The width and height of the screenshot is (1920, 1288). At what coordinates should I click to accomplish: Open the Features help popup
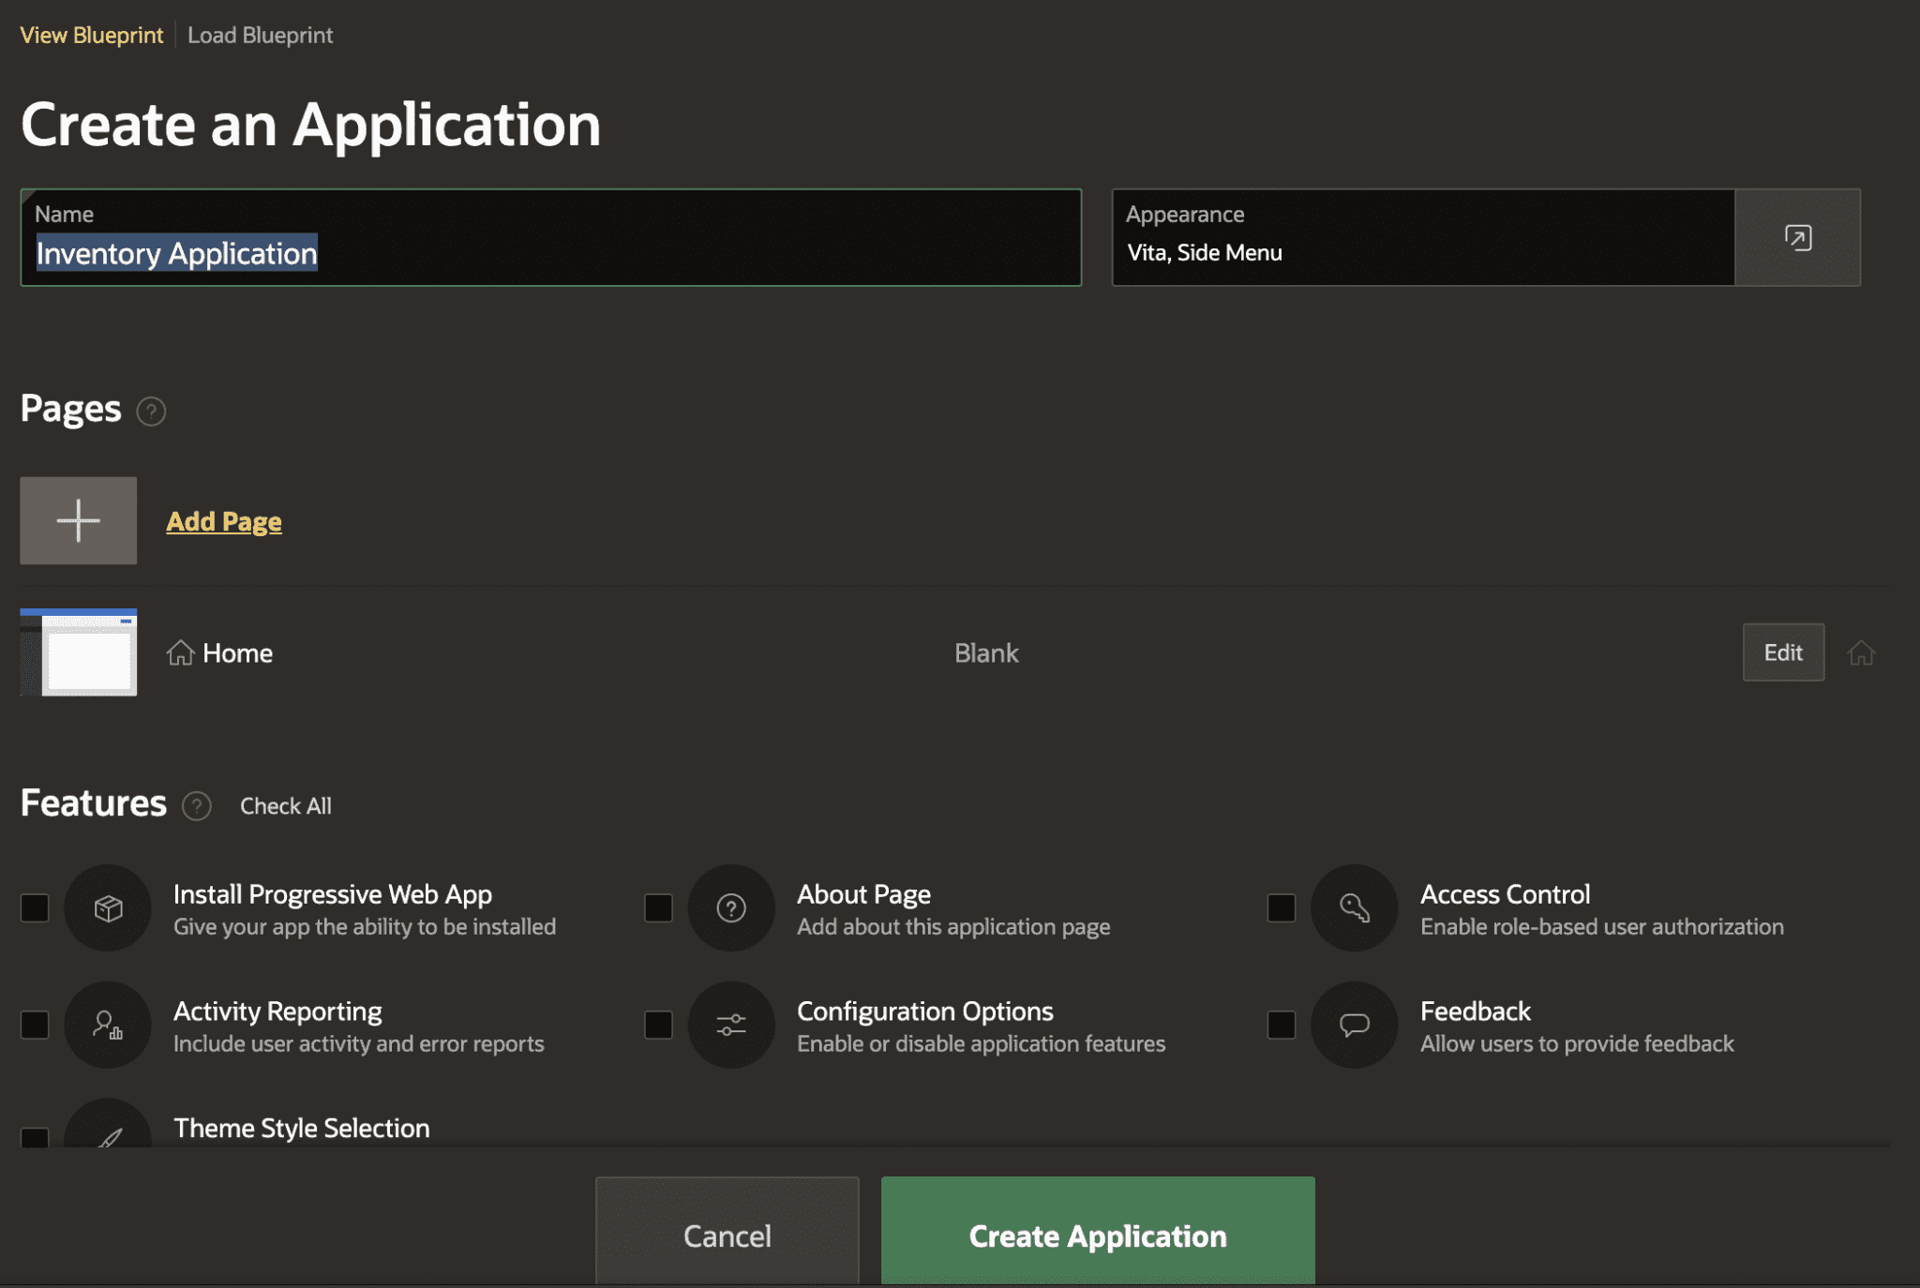197,806
